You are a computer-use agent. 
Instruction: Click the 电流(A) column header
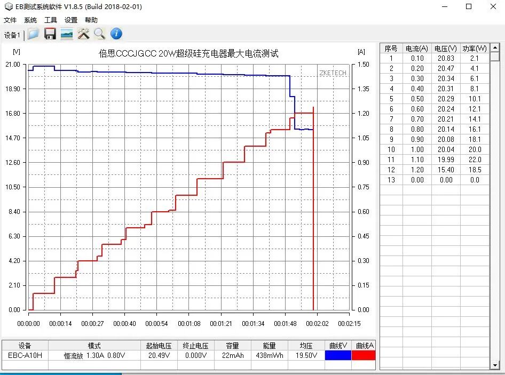click(x=417, y=49)
